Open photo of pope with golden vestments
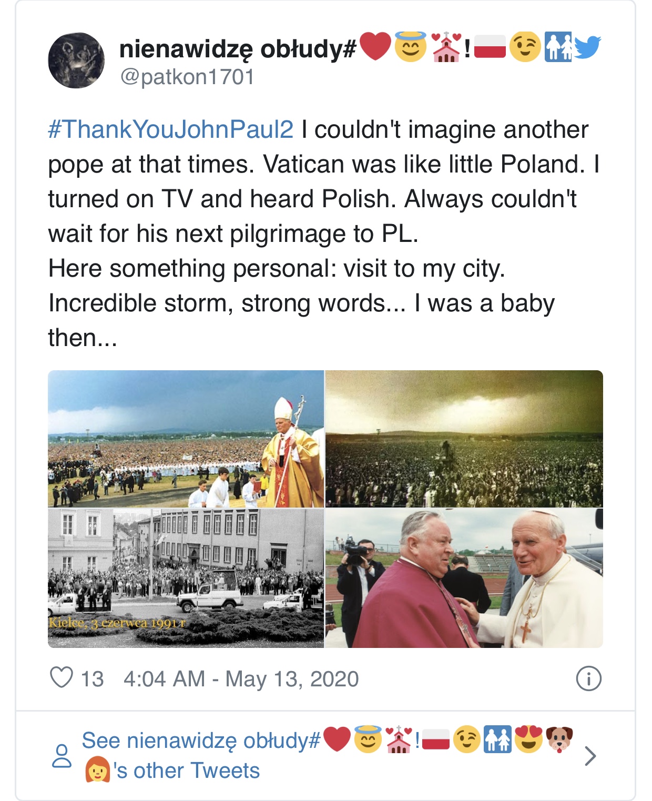 point(186,439)
